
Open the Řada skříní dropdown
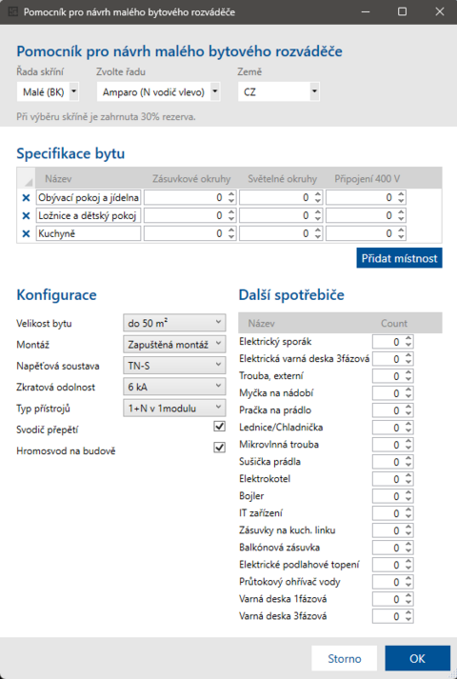[x=48, y=91]
